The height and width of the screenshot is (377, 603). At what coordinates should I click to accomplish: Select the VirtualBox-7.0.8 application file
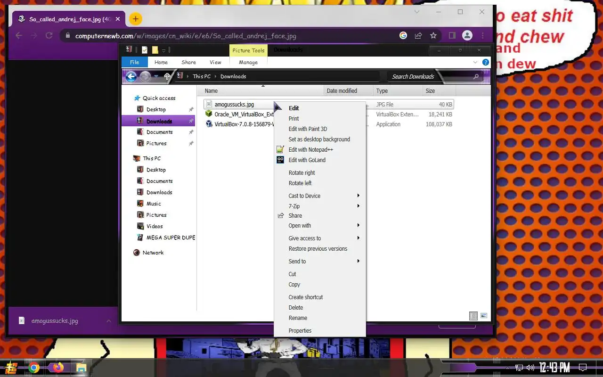point(239,124)
